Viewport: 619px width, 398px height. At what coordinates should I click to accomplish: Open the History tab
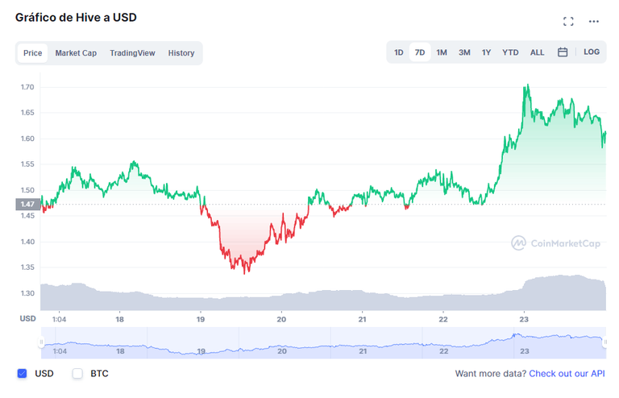[181, 53]
